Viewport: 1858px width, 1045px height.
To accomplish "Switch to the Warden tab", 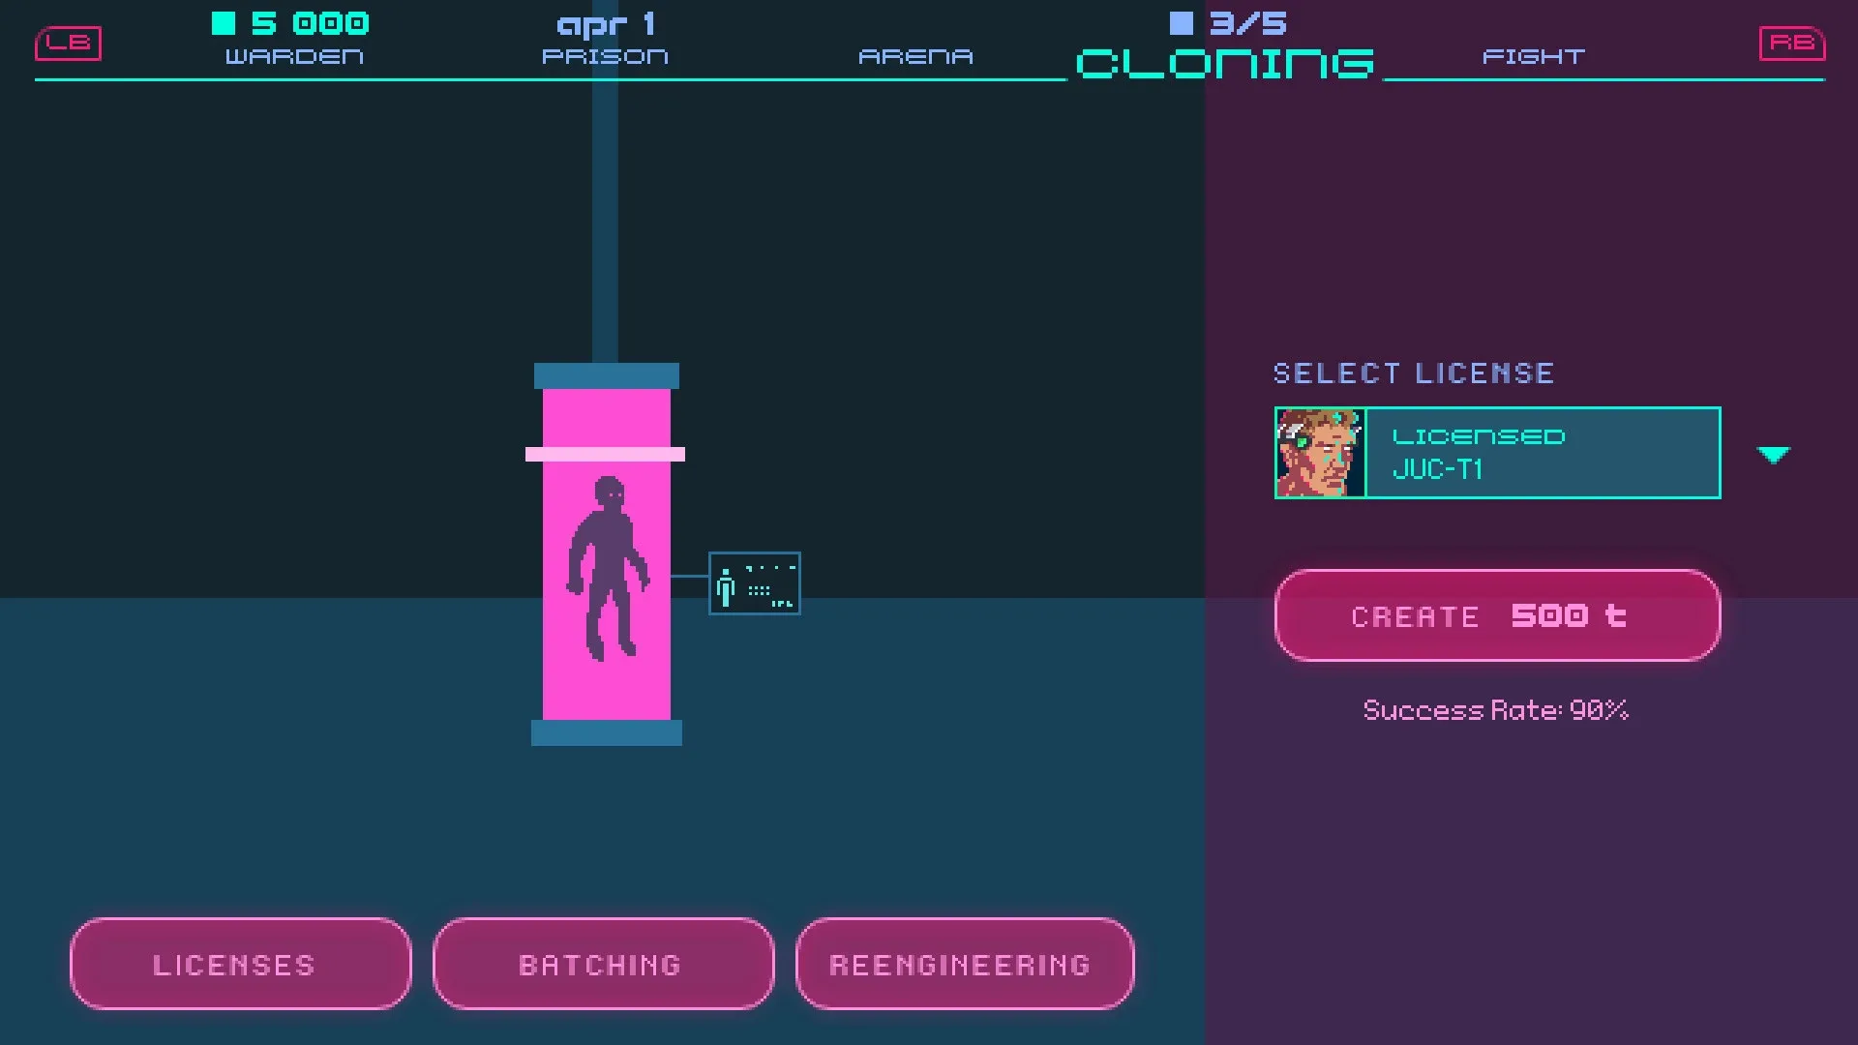I will click(x=294, y=56).
